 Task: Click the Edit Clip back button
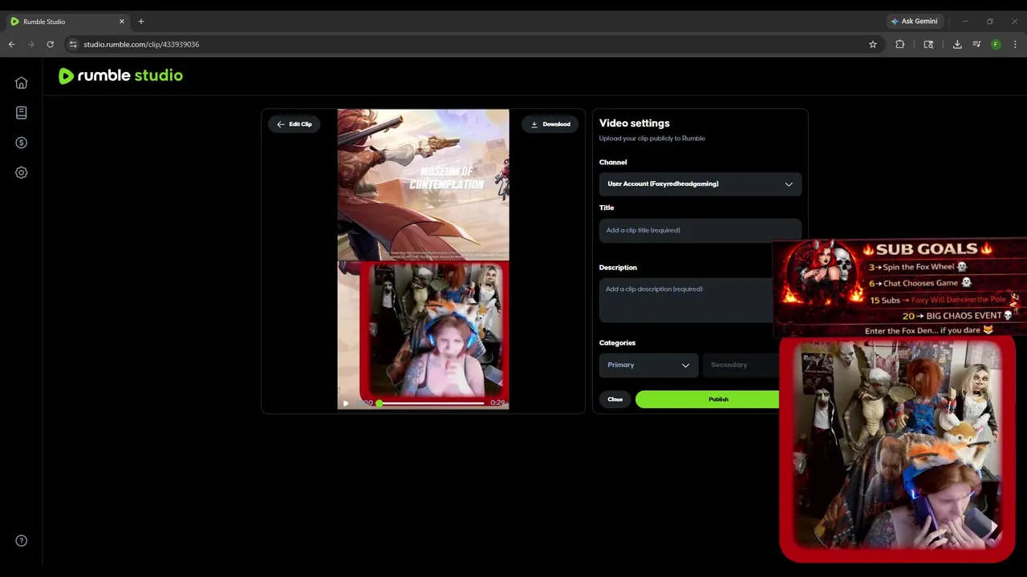point(294,124)
